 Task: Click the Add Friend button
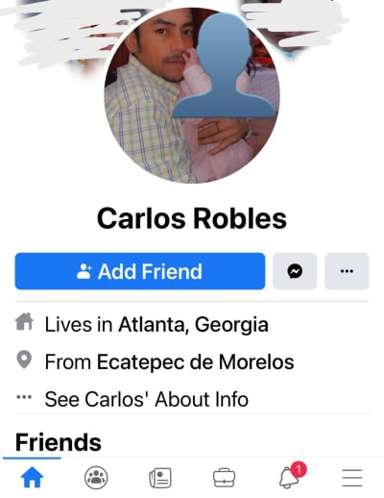point(140,271)
